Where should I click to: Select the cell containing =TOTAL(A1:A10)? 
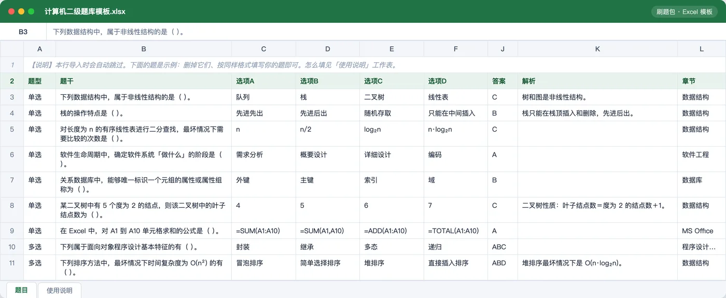[456, 231]
